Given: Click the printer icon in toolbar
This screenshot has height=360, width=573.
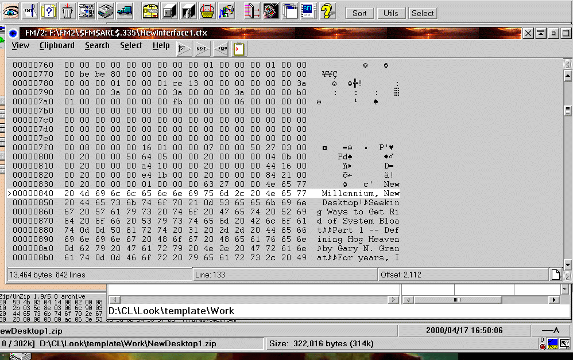Looking at the screenshot, I should (106, 10).
